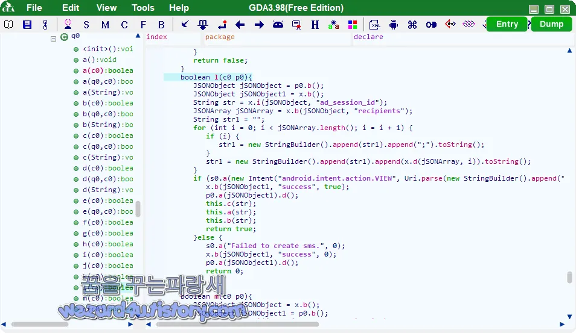Open the View menu
576x333 pixels.
(106, 8)
